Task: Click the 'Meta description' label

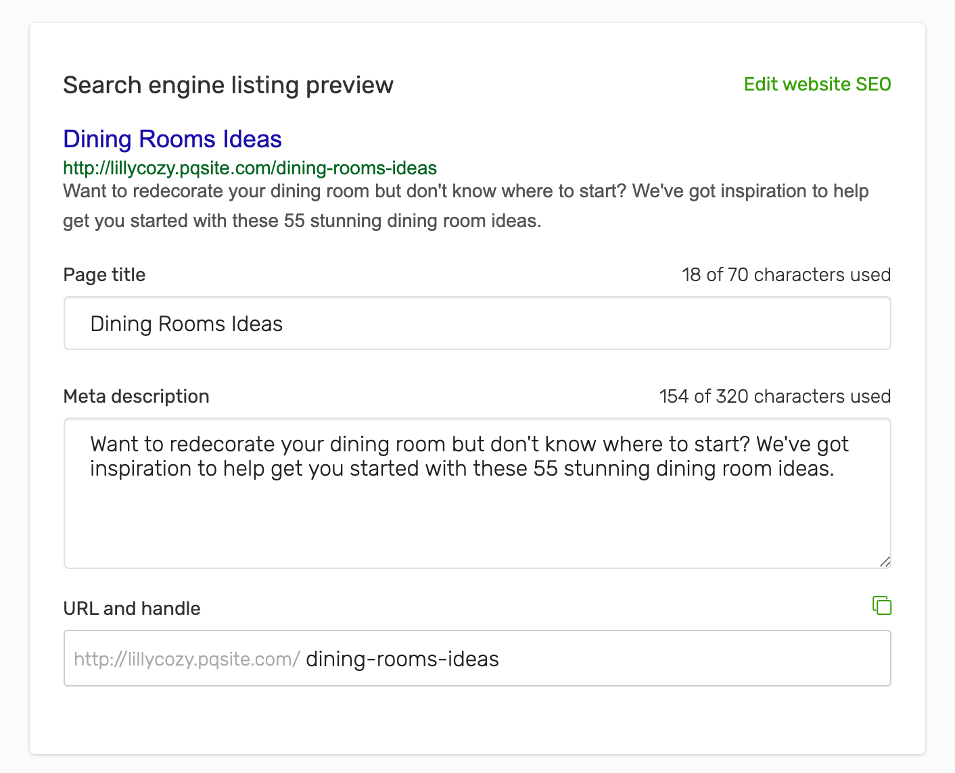Action: click(136, 397)
